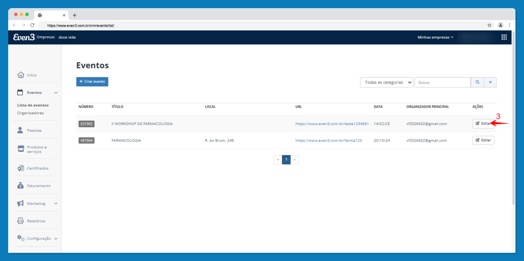Click the Empresas label in header

[x=46, y=37]
